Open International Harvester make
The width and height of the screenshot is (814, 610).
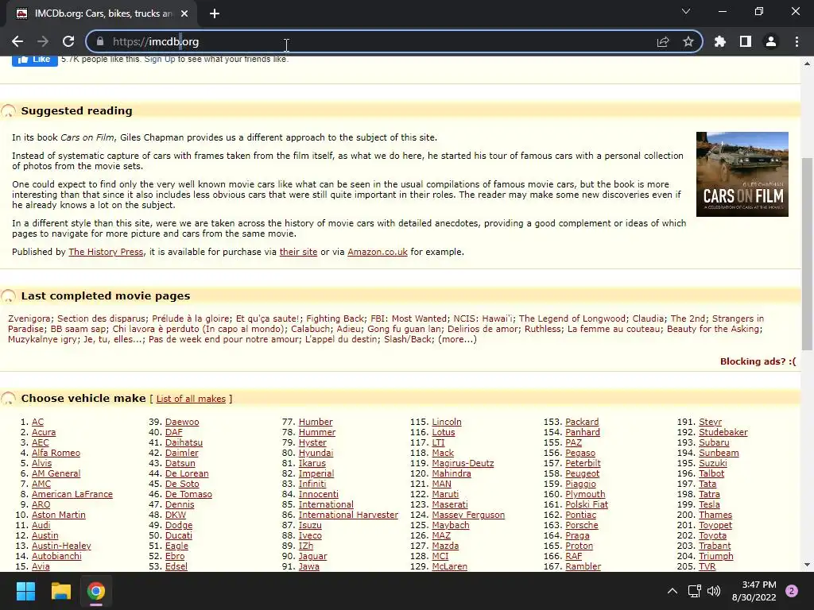(348, 515)
